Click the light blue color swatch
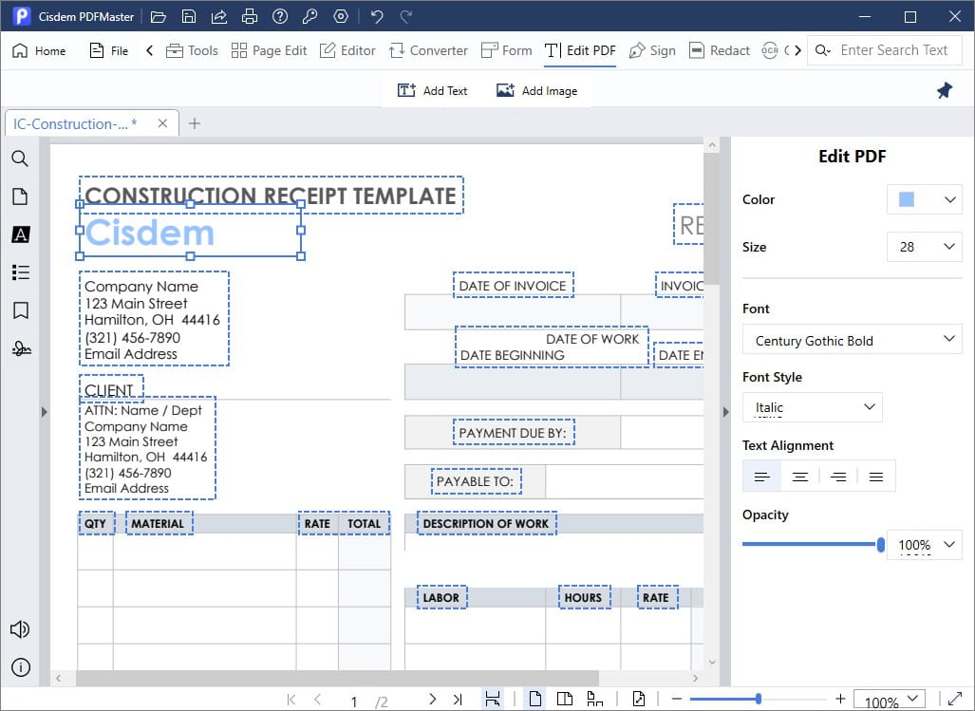 [907, 199]
